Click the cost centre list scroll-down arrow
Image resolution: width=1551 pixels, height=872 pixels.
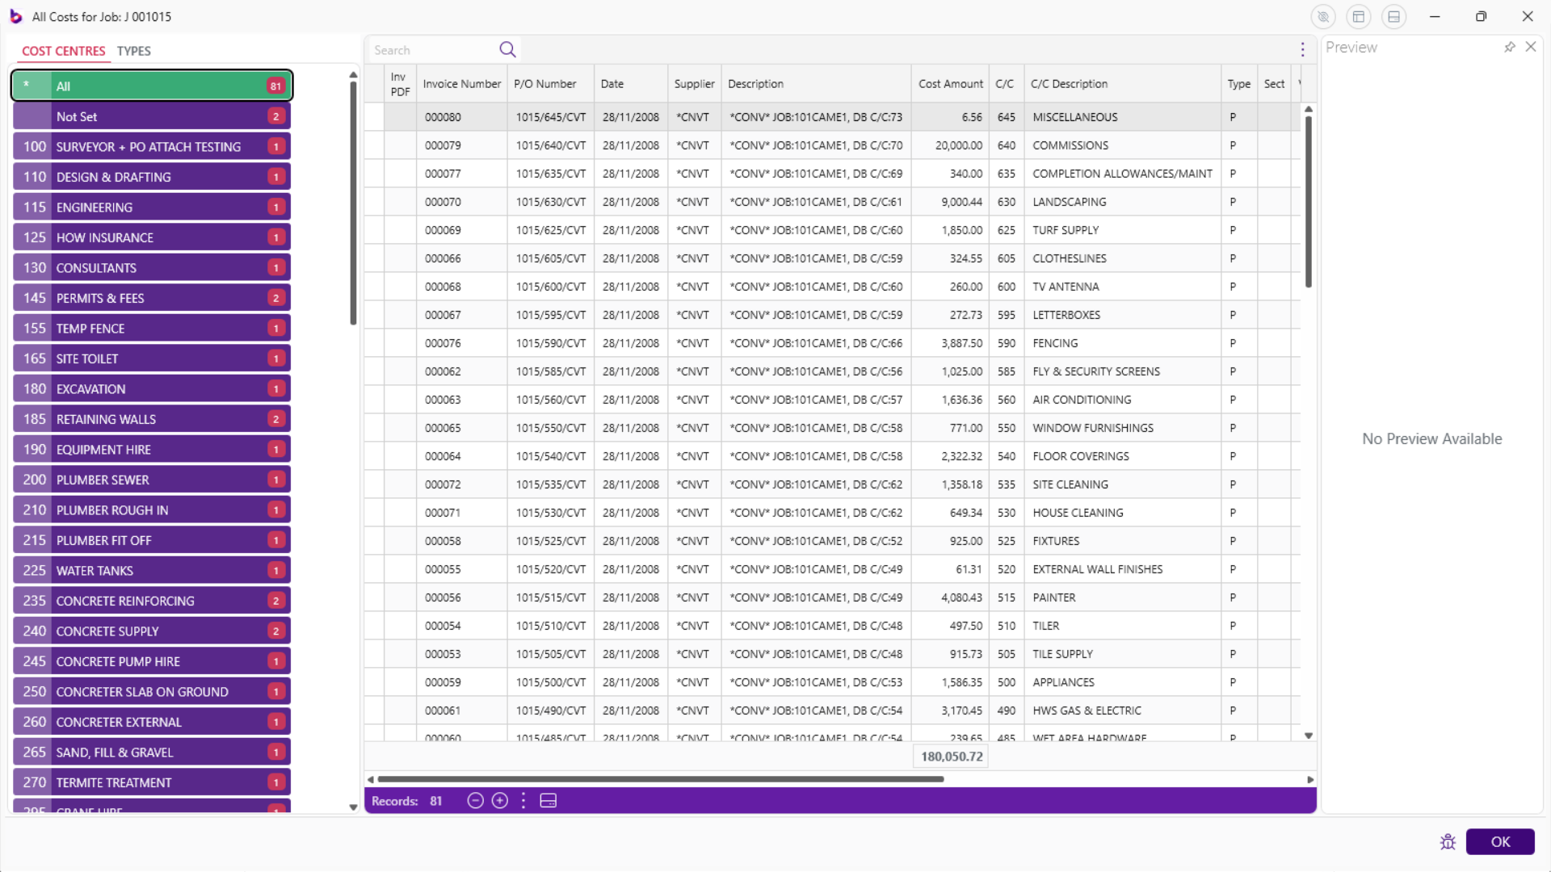tap(353, 807)
